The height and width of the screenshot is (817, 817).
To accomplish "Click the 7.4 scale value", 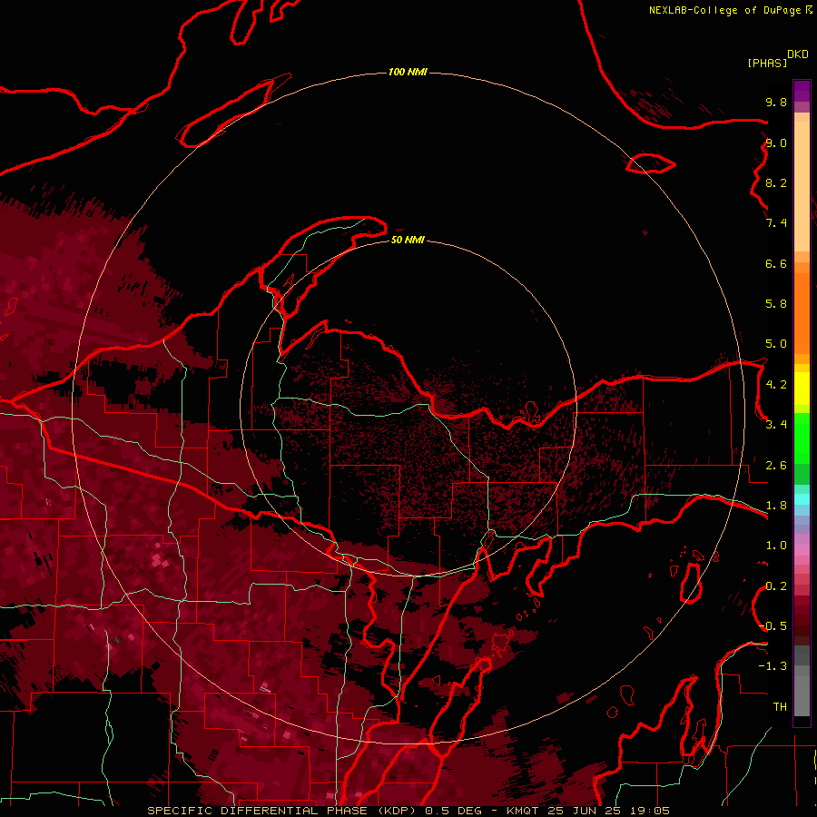I will [776, 223].
